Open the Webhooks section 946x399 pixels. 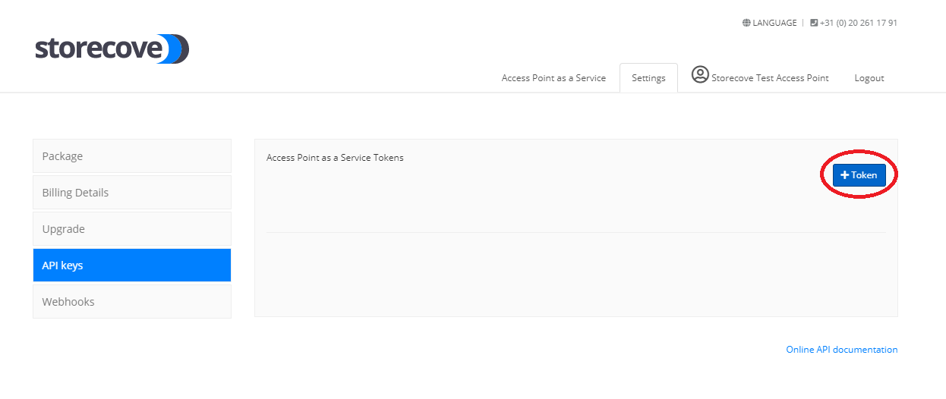click(x=132, y=302)
